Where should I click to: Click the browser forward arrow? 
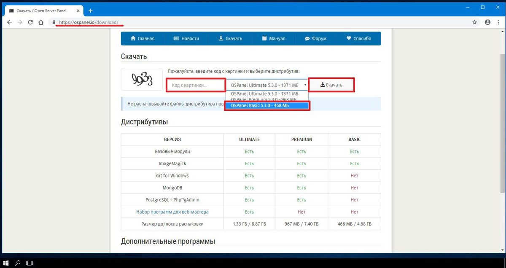[x=20, y=22]
